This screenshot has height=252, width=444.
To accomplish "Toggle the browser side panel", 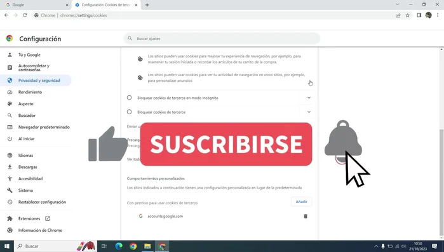I will pos(419,15).
